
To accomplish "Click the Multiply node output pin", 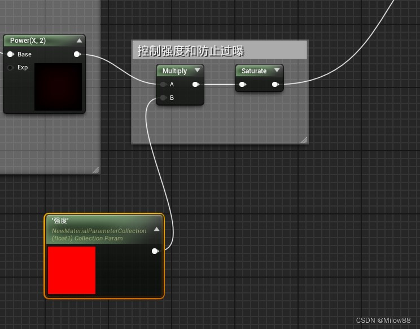I will pyautogui.click(x=196, y=85).
